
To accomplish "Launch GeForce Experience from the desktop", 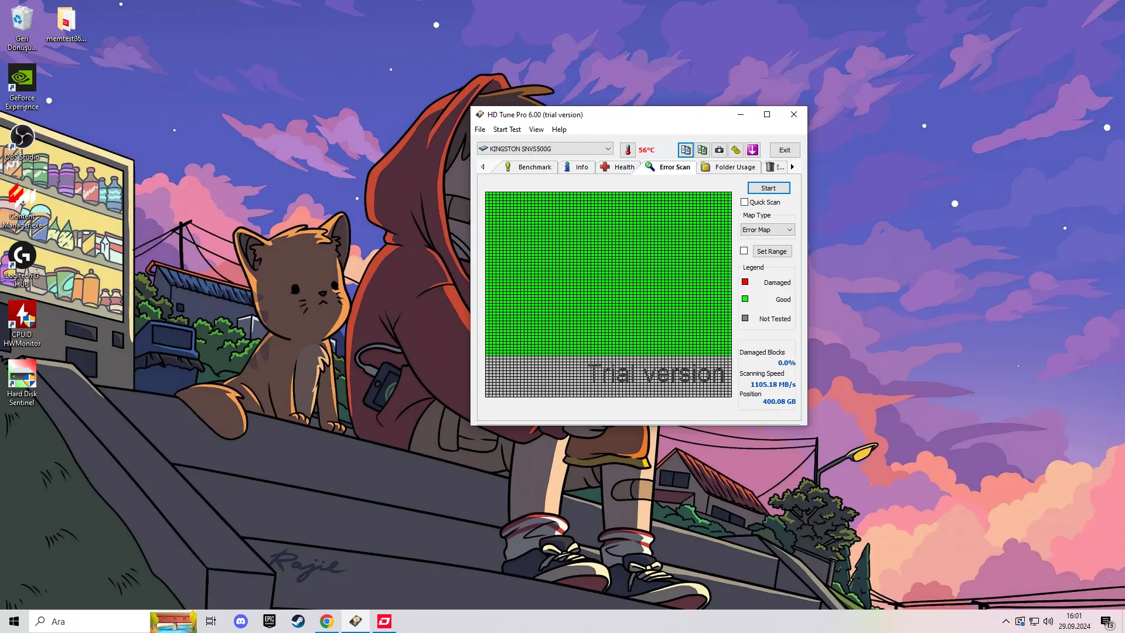I will click(x=22, y=87).
